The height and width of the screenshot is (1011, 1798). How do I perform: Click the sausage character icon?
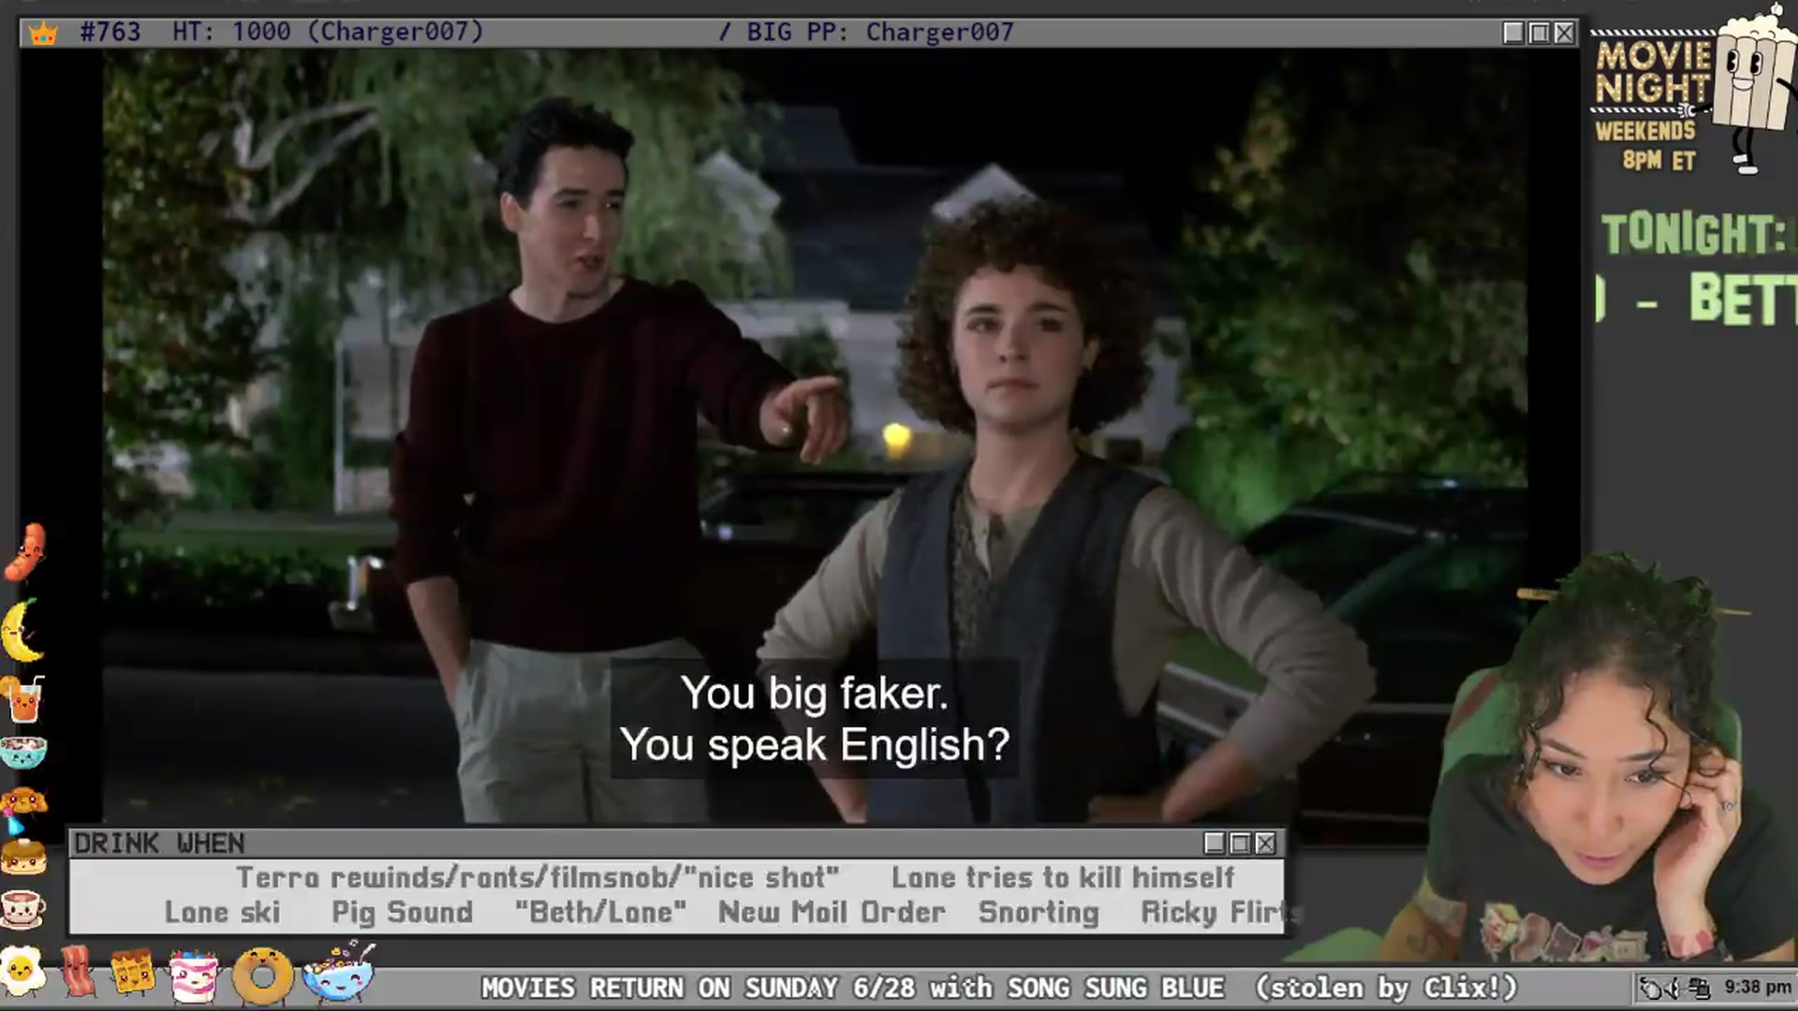click(x=25, y=551)
